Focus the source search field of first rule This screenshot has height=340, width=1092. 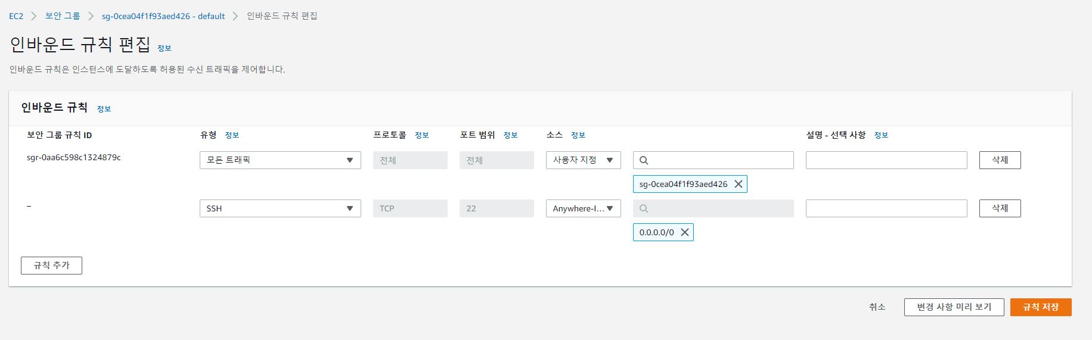pos(713,160)
